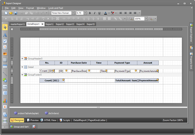195x135 pixels.
Task: Switch to the Report3 tab
Action: pos(70,24)
